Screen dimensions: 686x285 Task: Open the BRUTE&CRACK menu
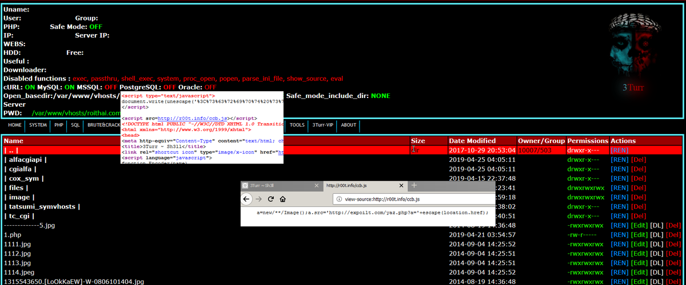103,125
